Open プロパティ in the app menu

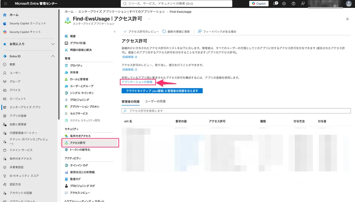(76, 66)
